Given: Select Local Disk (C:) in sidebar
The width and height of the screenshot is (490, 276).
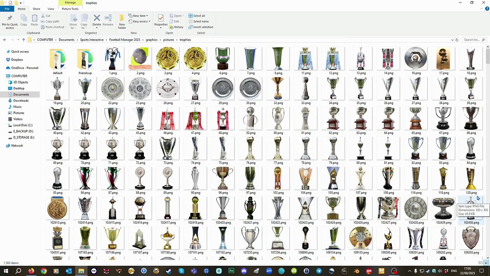Looking at the screenshot, I should (x=23, y=125).
